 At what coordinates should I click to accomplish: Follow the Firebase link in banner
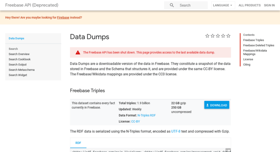pyautogui.click(x=63, y=18)
